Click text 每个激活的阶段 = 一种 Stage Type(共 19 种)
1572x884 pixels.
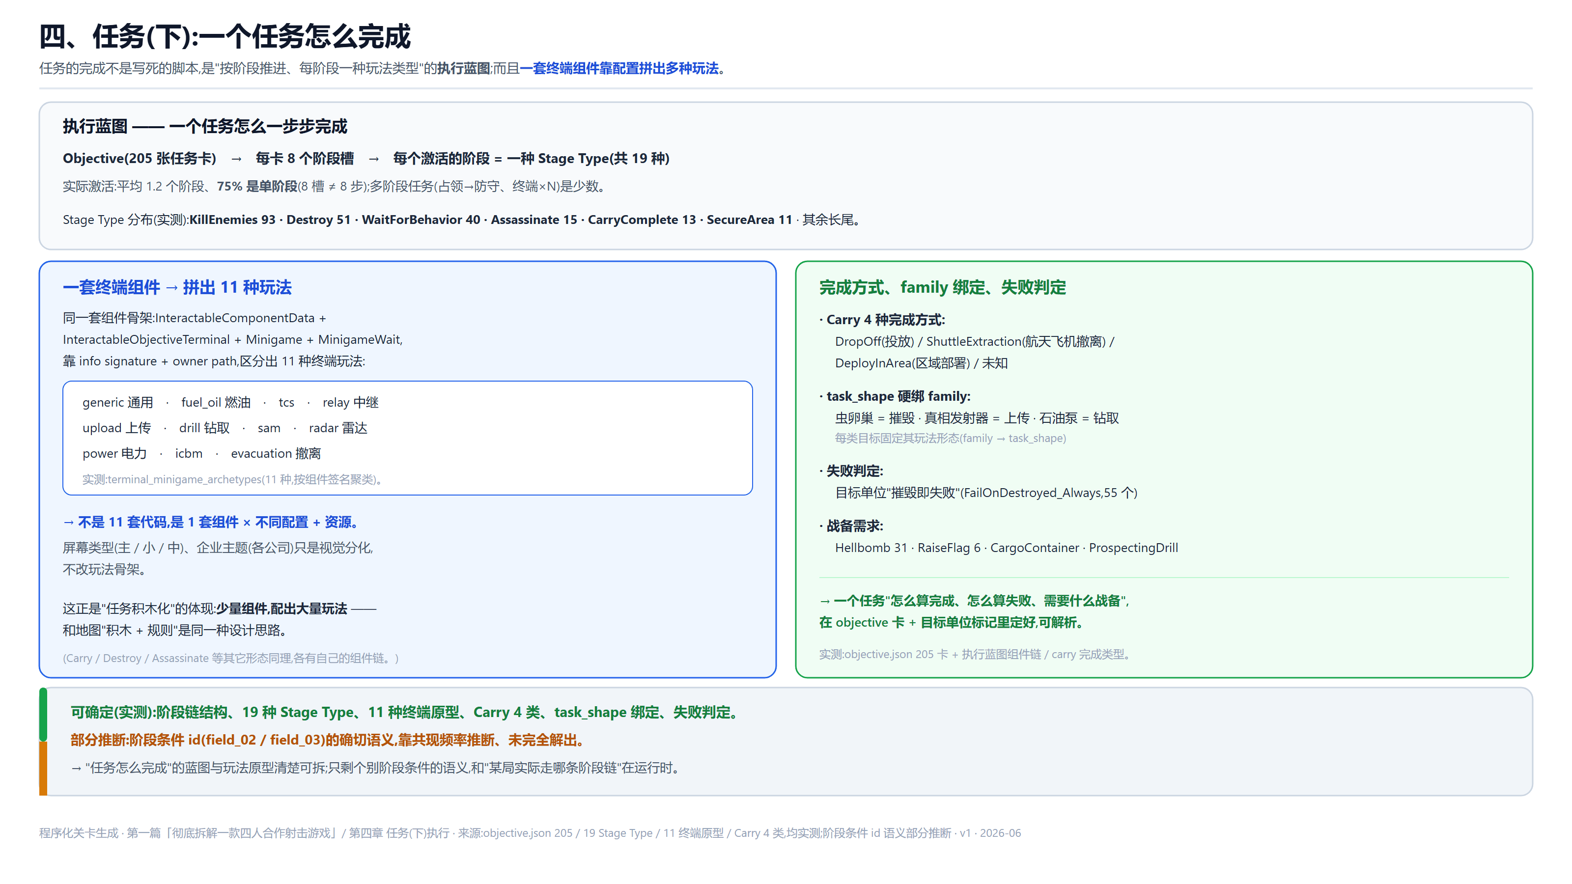[531, 159]
